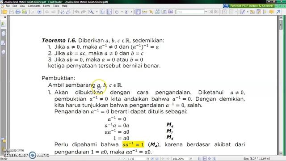Click the binoculars search icon
This screenshot has height=161, width=286.
[158, 12]
